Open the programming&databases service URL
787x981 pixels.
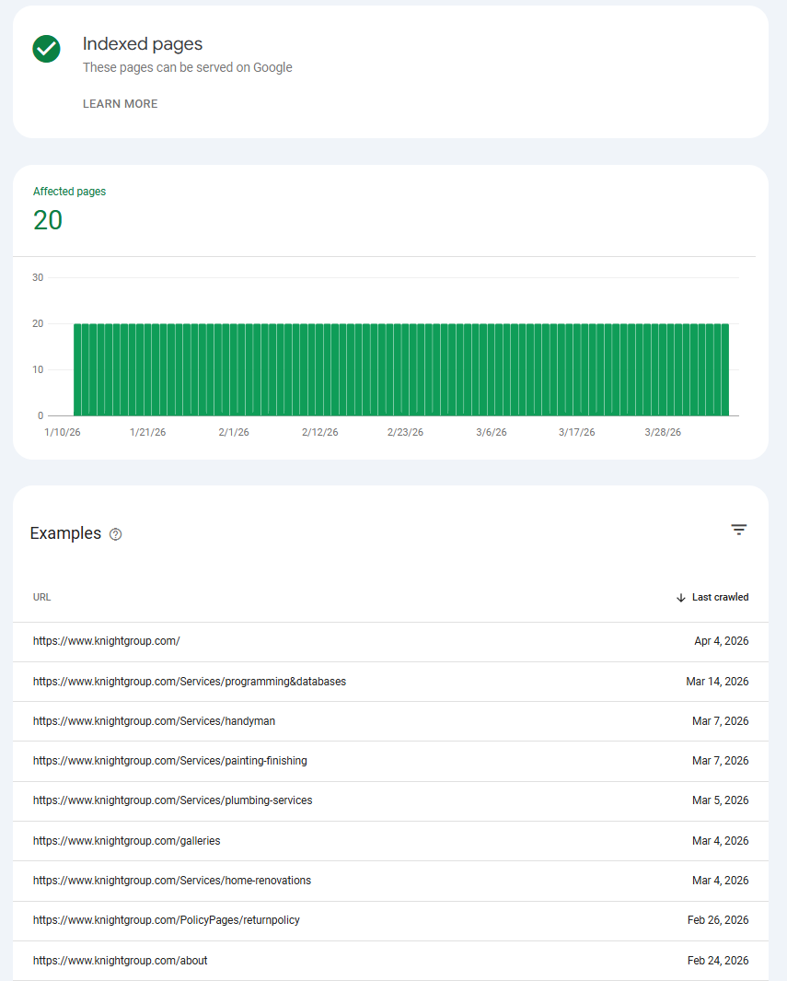tap(189, 681)
